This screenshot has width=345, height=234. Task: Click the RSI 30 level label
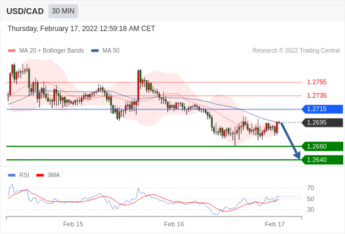pos(310,209)
